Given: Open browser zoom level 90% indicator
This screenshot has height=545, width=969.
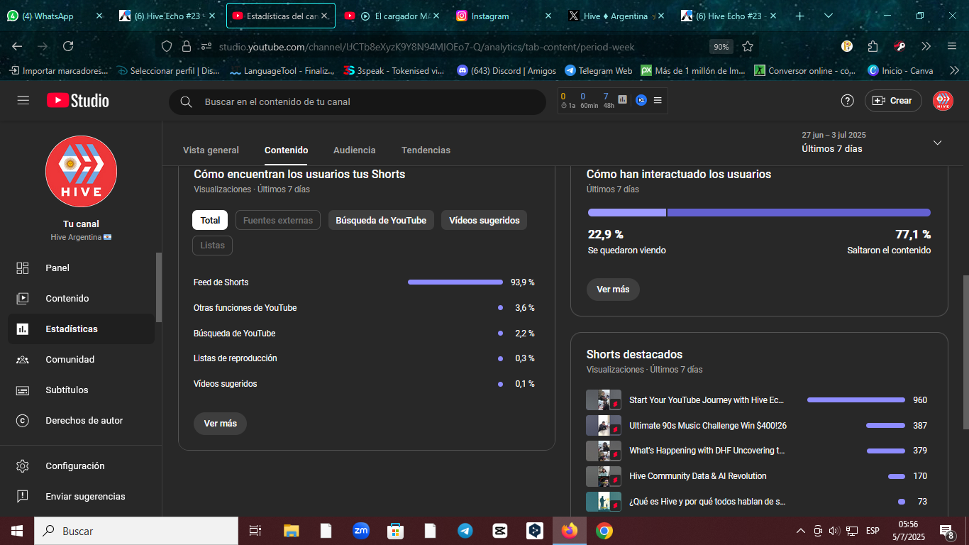Looking at the screenshot, I should (x=721, y=47).
